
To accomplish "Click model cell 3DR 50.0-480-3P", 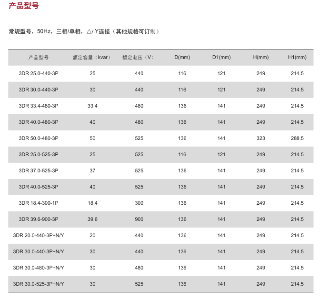I will [39, 138].
